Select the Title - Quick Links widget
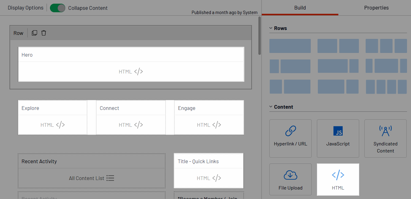Viewport: 411px width, 199px height. coord(209,171)
